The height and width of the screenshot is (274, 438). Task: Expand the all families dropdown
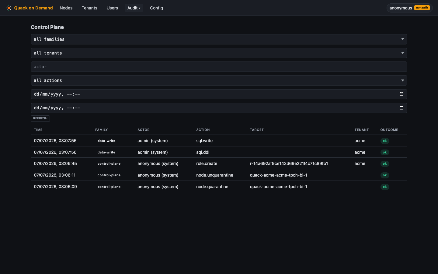(219, 39)
